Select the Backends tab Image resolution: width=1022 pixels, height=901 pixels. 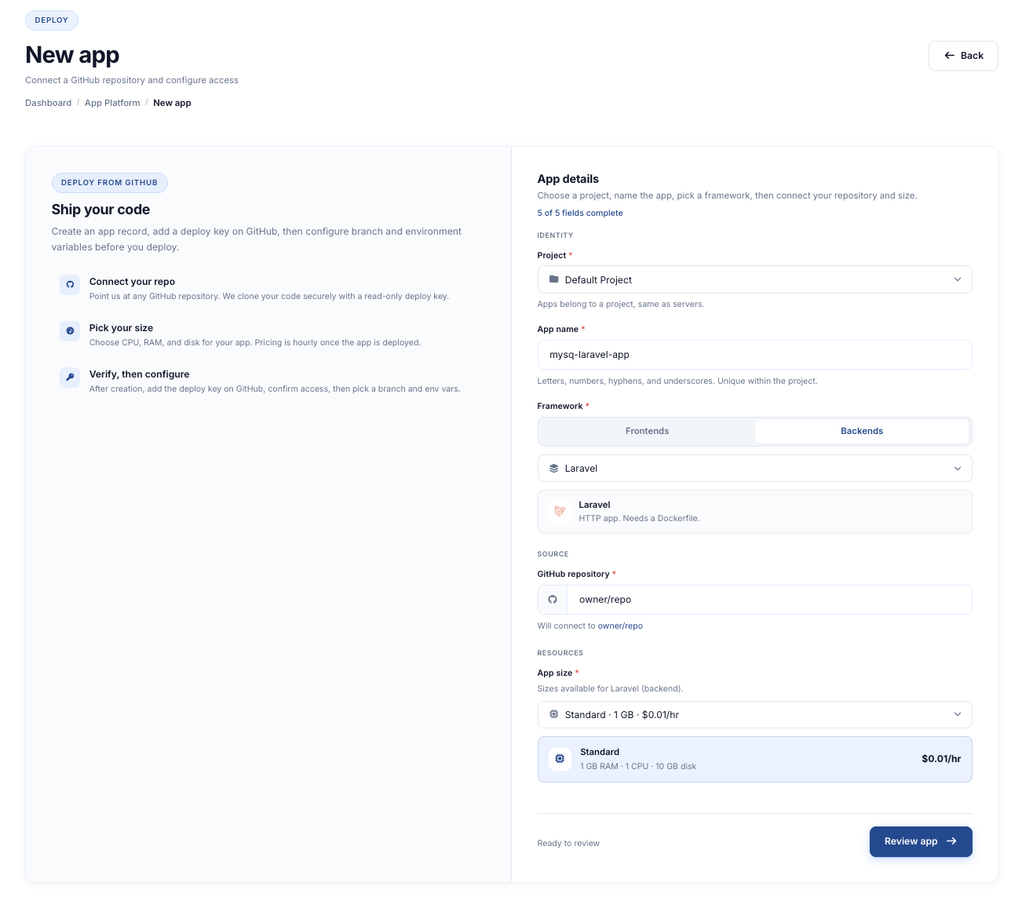862,431
